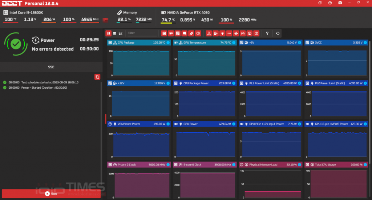This screenshot has width=372, height=200.
Task: Click the CPU core grid icon in header
Action: pyautogui.click(x=106, y=20)
